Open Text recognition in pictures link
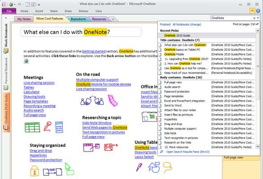263x179 pixels. [x=103, y=132]
